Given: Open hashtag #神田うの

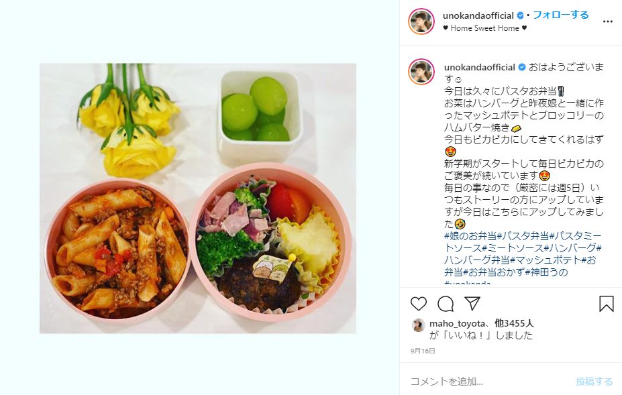Looking at the screenshot, I should [x=550, y=272].
